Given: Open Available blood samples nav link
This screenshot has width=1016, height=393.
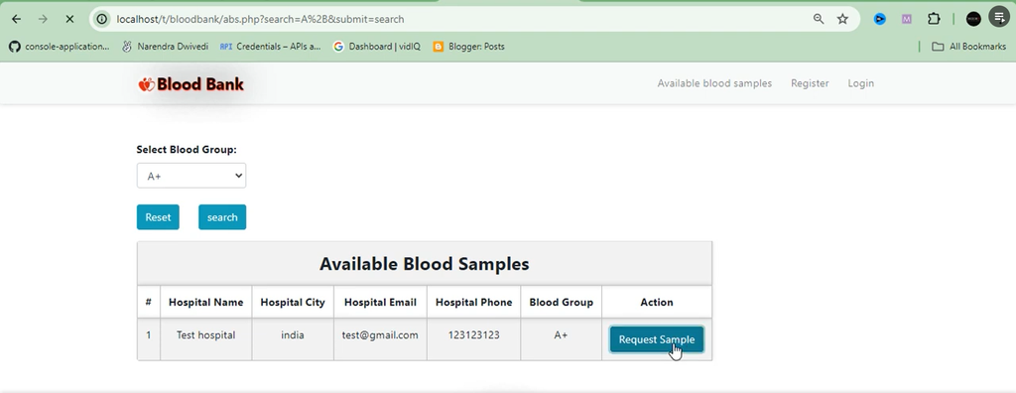Looking at the screenshot, I should [714, 83].
